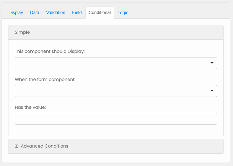
Task: Click the caret arrow of the Display dropdown
Action: coord(212,63)
